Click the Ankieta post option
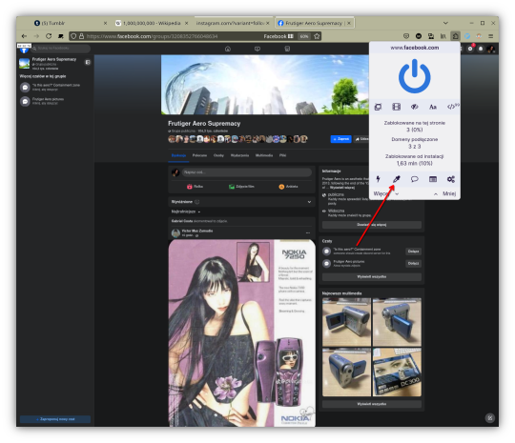 [x=288, y=187]
